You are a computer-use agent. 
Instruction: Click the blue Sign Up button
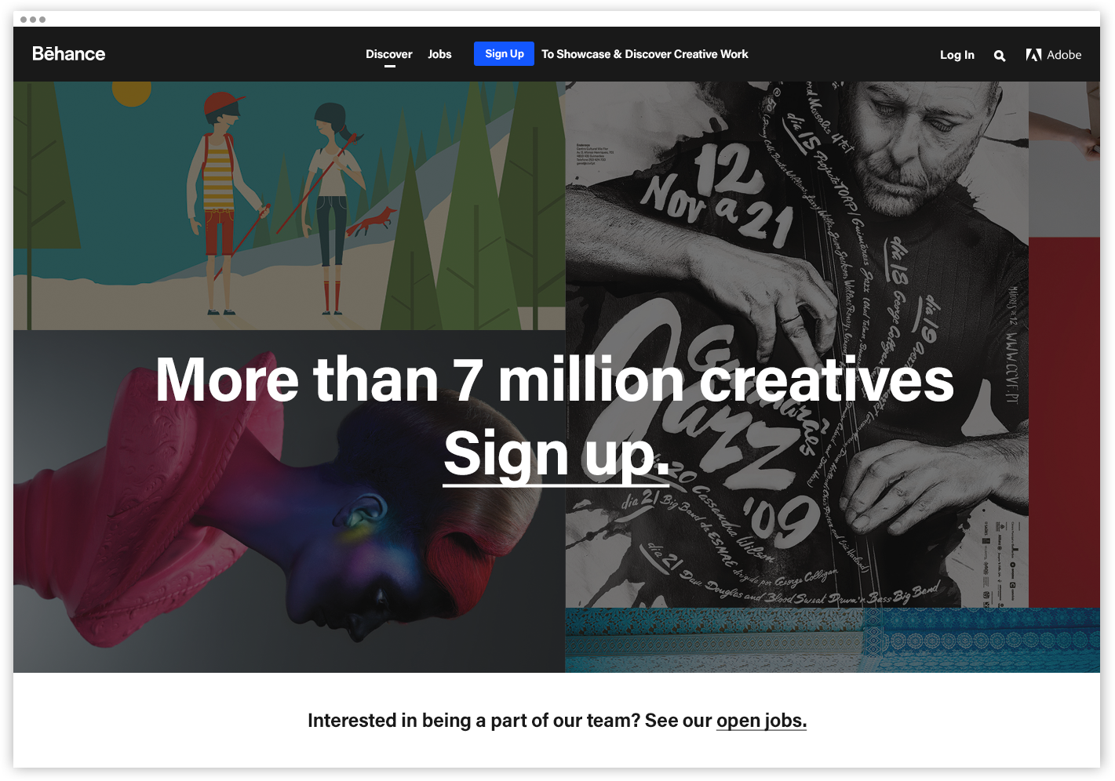(504, 53)
